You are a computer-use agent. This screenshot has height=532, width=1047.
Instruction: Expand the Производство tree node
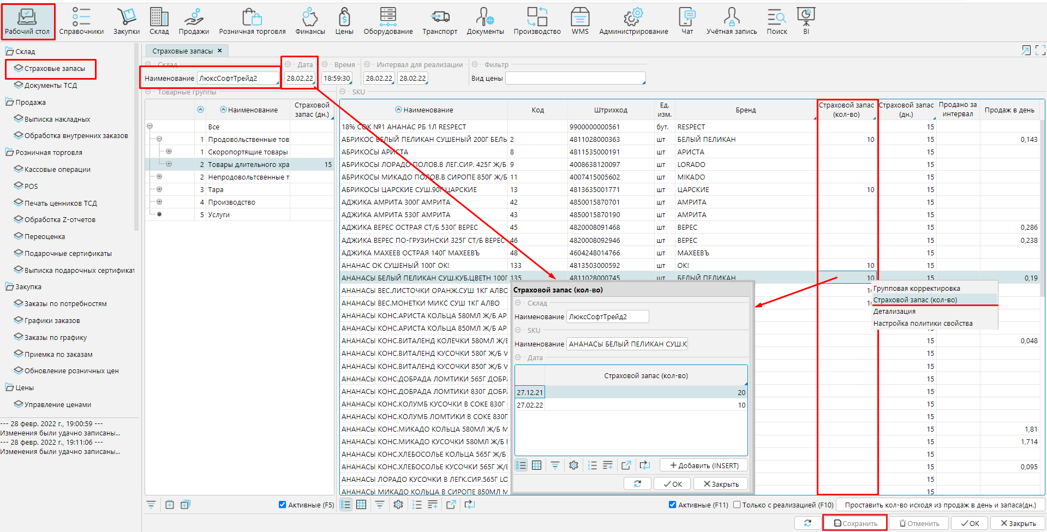point(159,202)
